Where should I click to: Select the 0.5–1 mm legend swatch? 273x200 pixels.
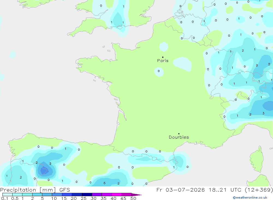click(17, 195)
